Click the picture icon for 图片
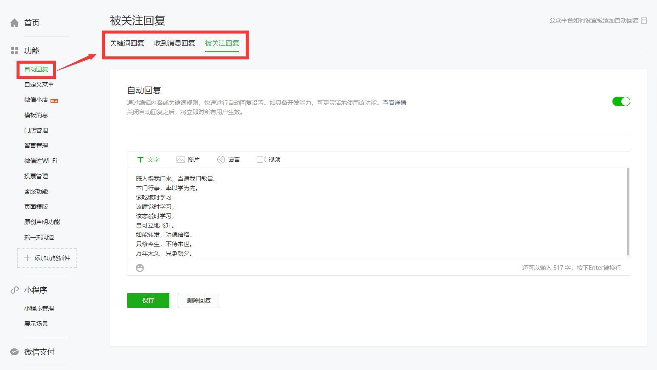657x370 pixels. 181,160
